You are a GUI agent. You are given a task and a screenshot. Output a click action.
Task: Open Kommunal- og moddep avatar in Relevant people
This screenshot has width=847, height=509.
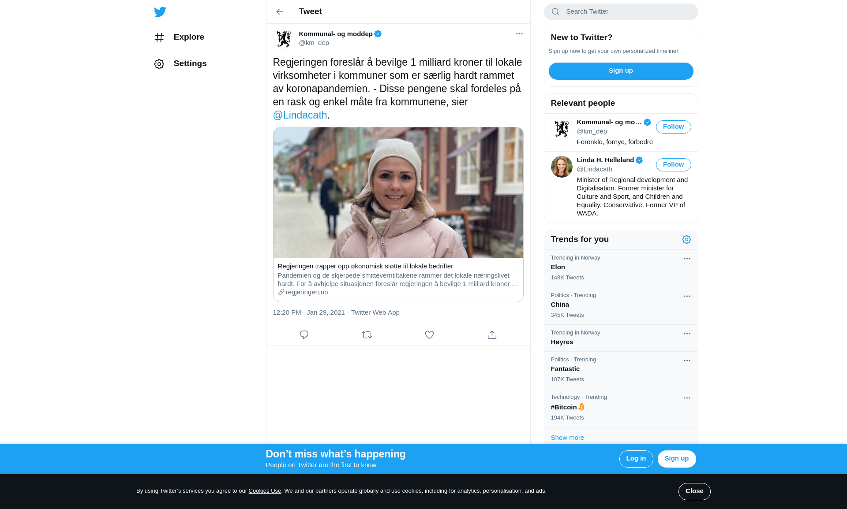(562, 129)
